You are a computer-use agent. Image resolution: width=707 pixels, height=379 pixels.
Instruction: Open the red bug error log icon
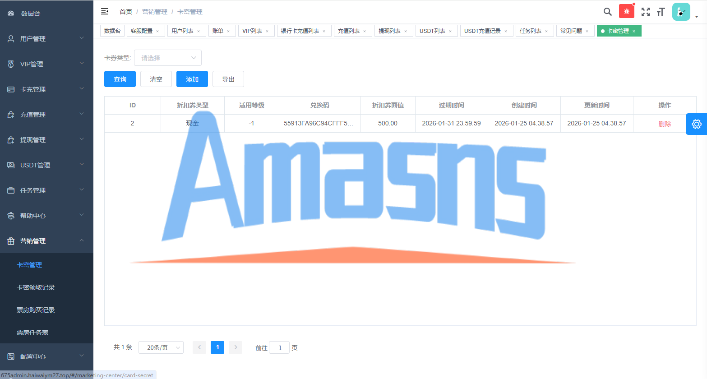(626, 11)
